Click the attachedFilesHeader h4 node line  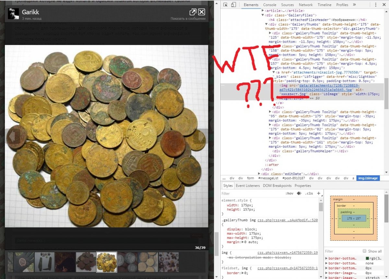tap(318, 20)
